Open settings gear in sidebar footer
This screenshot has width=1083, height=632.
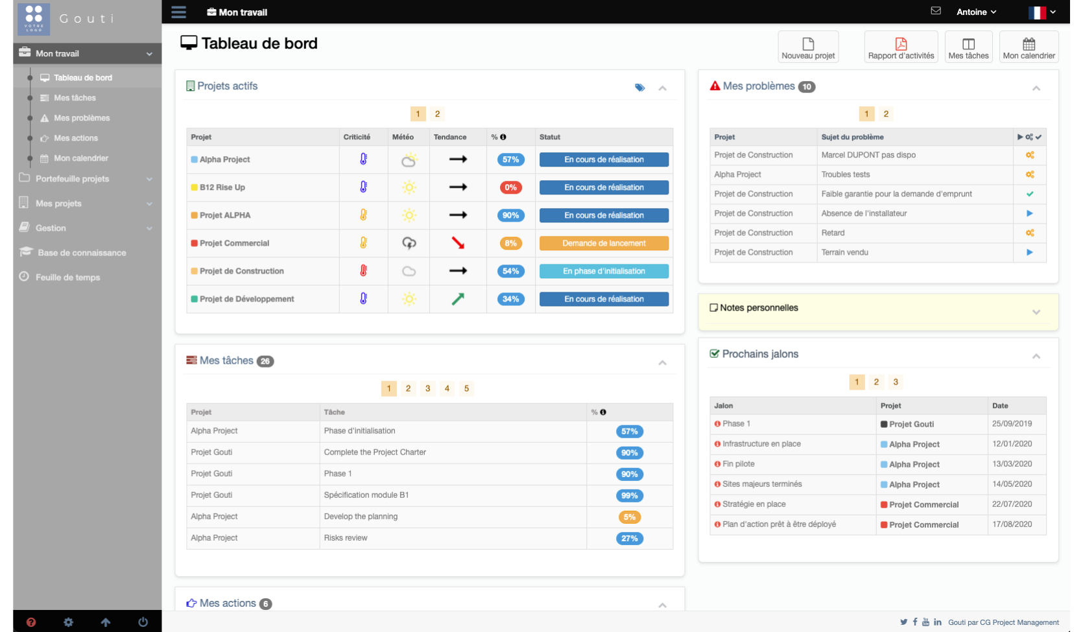coord(68,622)
